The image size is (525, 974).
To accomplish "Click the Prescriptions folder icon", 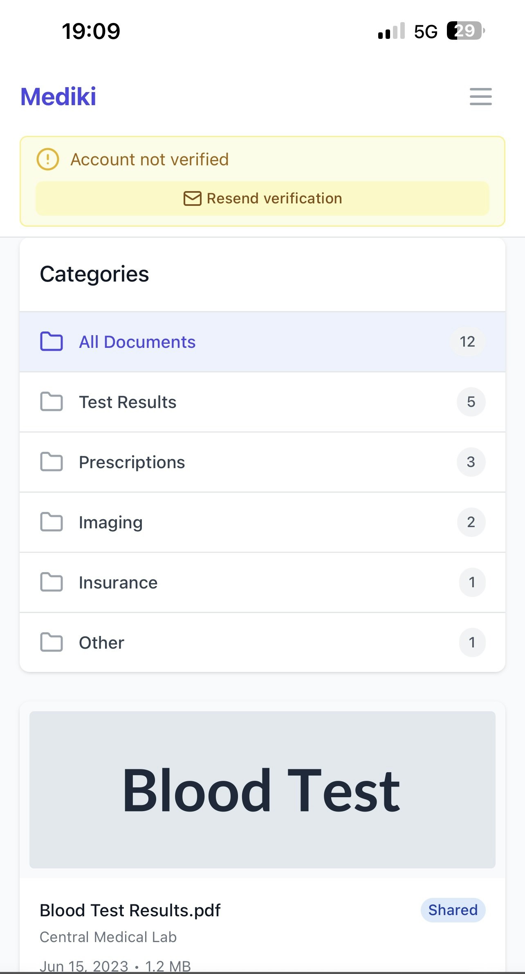I will pyautogui.click(x=52, y=462).
